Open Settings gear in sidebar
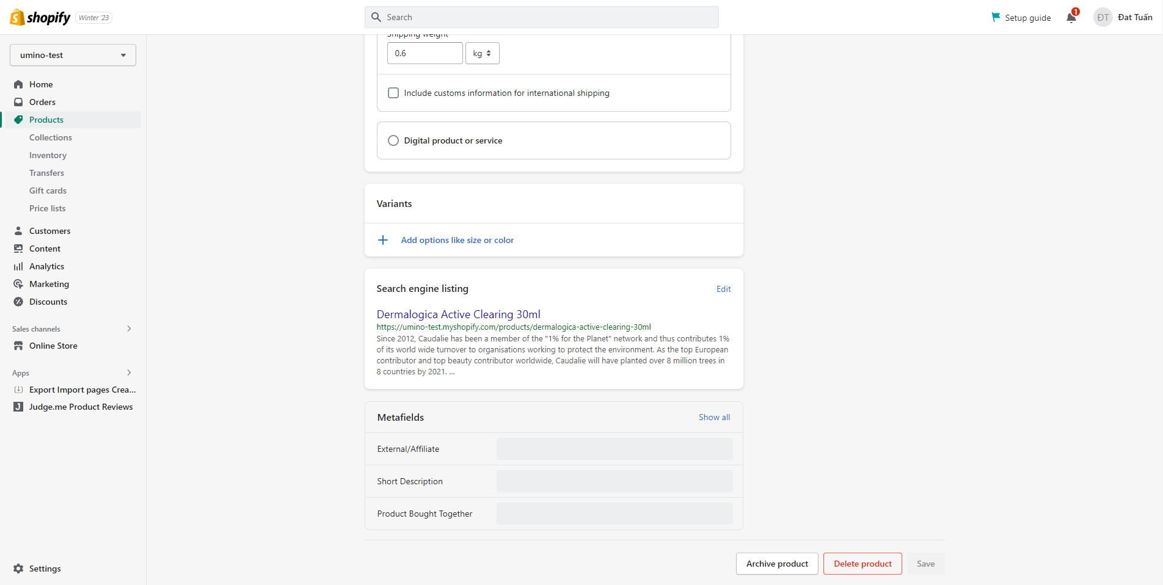Image resolution: width=1163 pixels, height=585 pixels. [18, 569]
